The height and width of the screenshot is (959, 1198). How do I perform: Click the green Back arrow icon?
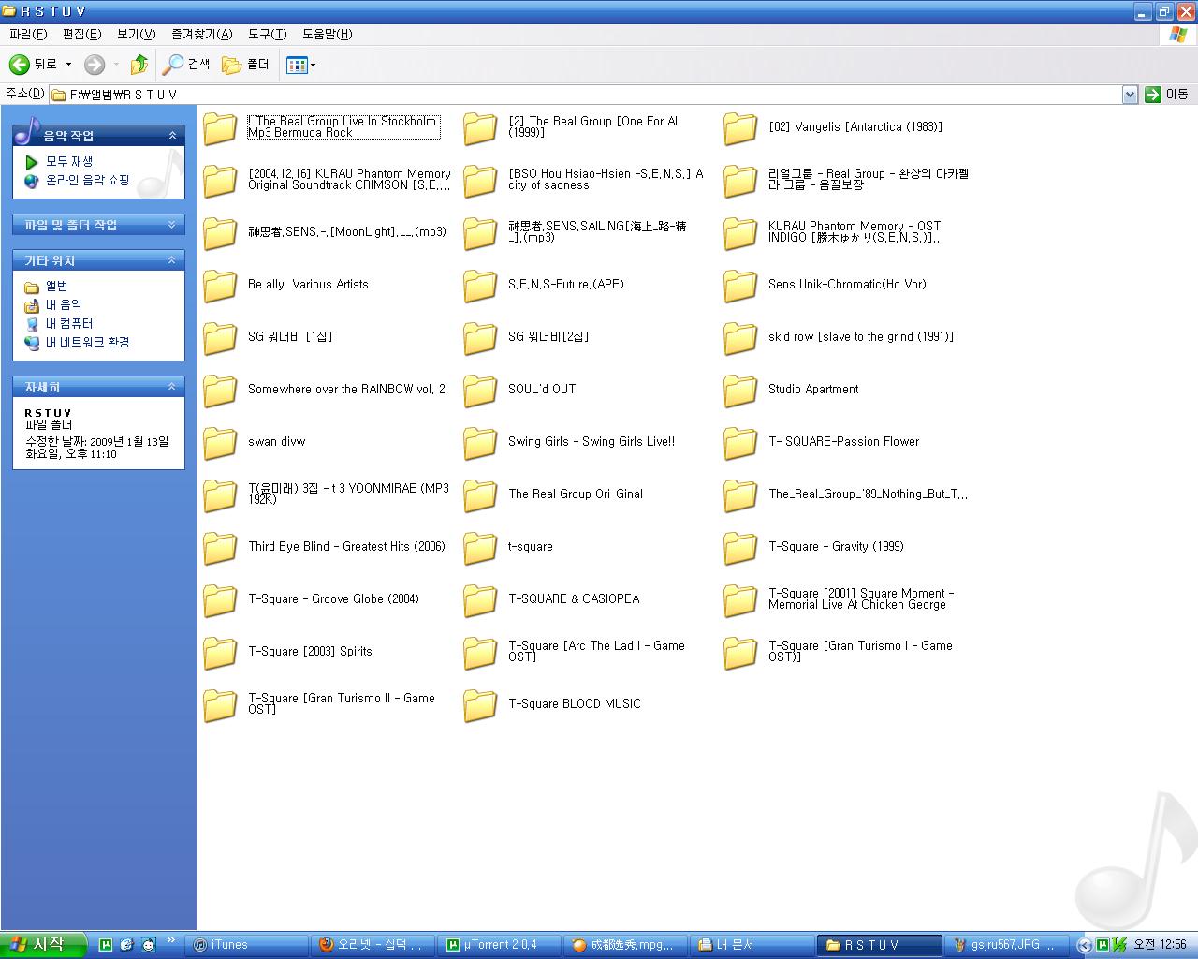19,65
